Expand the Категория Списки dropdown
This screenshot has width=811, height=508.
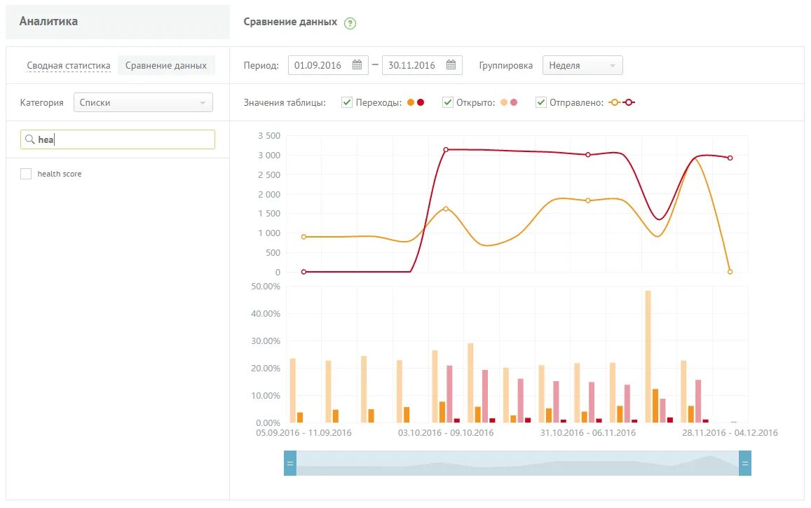[x=143, y=102]
